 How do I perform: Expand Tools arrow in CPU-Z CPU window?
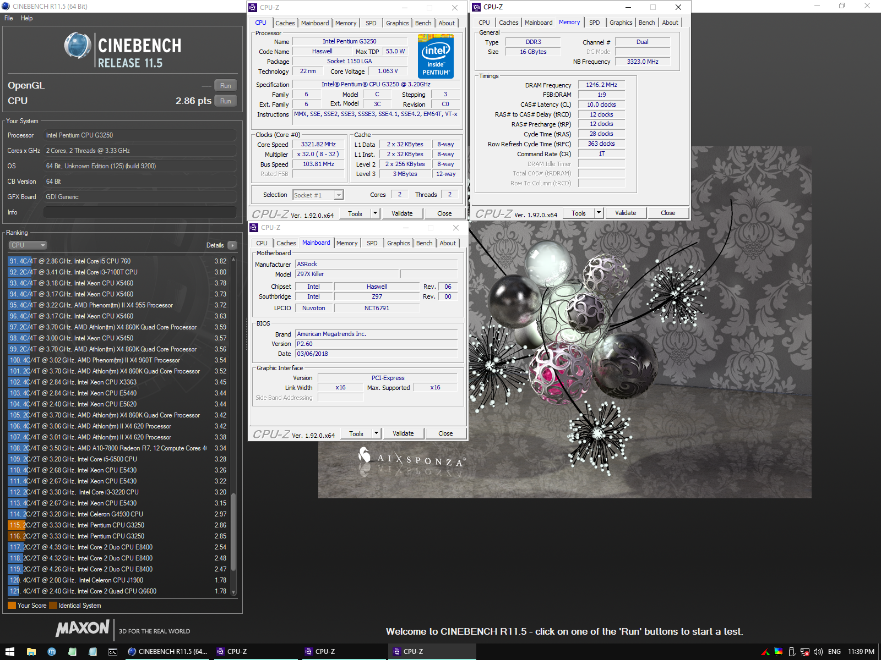(376, 213)
